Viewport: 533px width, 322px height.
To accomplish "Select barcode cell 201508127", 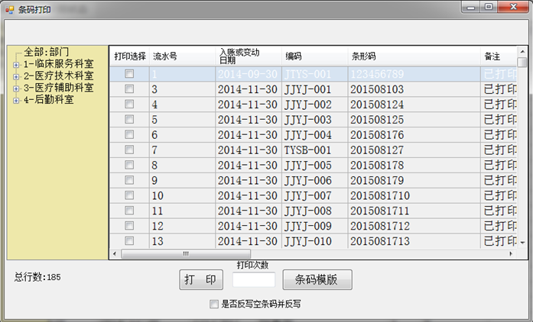I will (414, 150).
